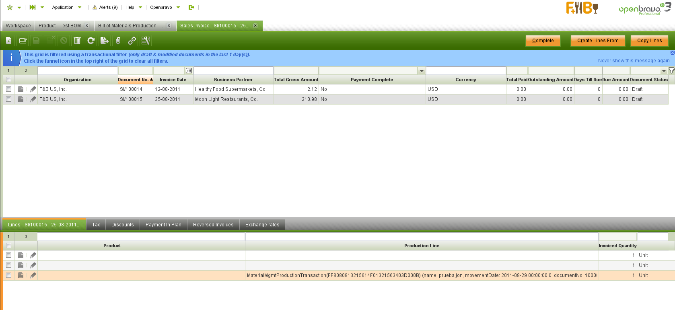Edit first invoice line with pencil
The image size is (675, 310).
point(33,255)
